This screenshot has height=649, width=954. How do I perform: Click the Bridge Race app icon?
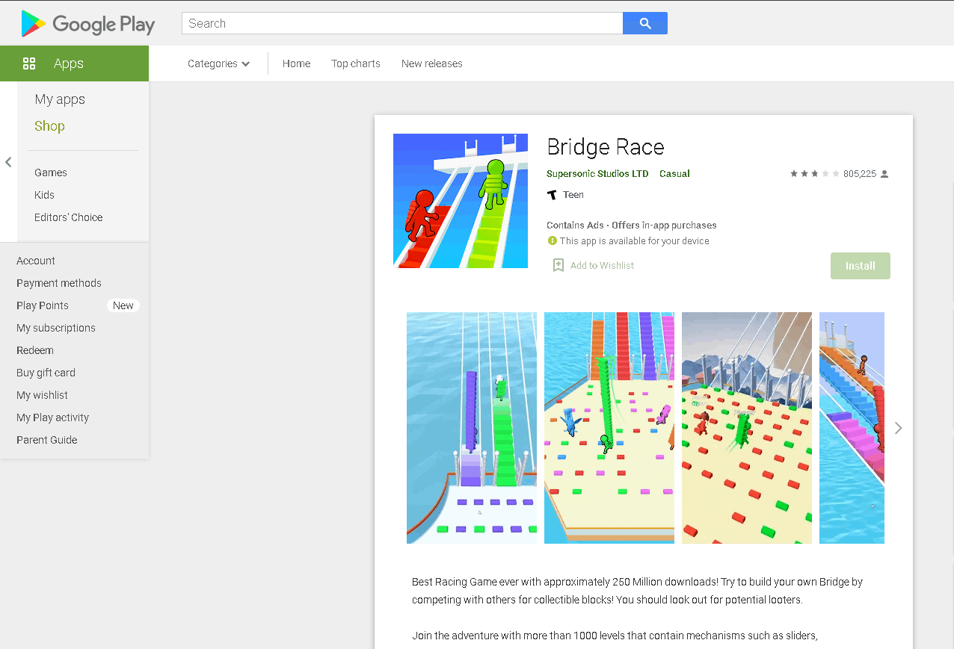point(461,201)
